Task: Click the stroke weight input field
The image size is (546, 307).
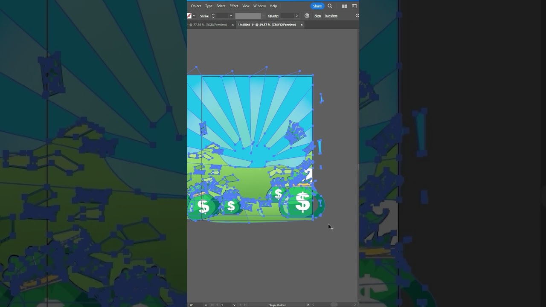Action: pyautogui.click(x=222, y=16)
